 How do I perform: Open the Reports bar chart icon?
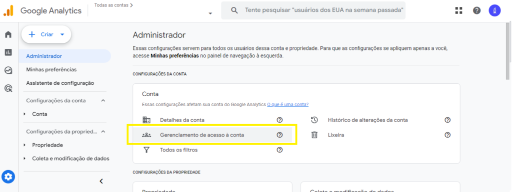(x=8, y=52)
